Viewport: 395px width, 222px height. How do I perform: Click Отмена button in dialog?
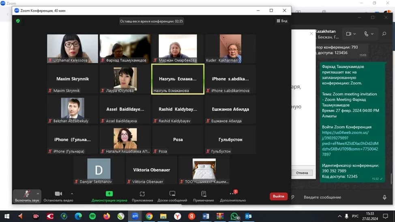click(302, 173)
